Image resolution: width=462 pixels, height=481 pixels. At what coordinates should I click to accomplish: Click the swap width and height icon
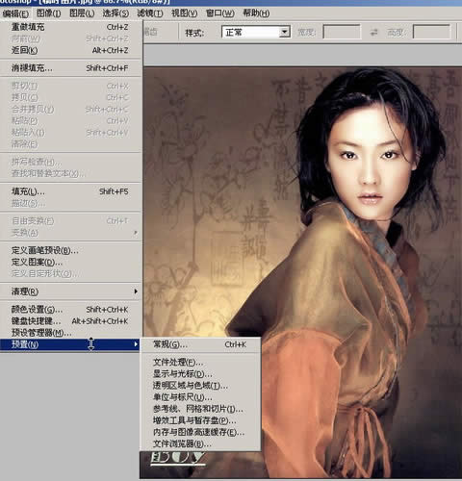tap(373, 32)
